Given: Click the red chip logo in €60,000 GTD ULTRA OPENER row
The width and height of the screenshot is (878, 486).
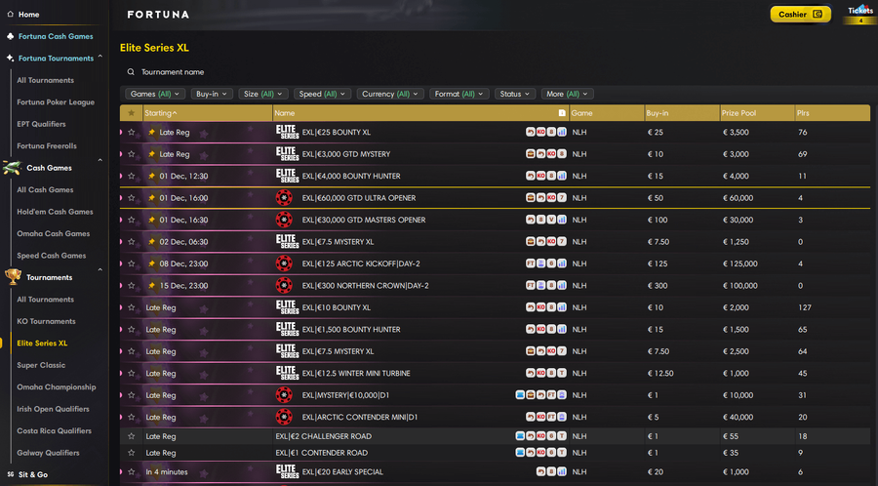Looking at the screenshot, I should coord(284,198).
